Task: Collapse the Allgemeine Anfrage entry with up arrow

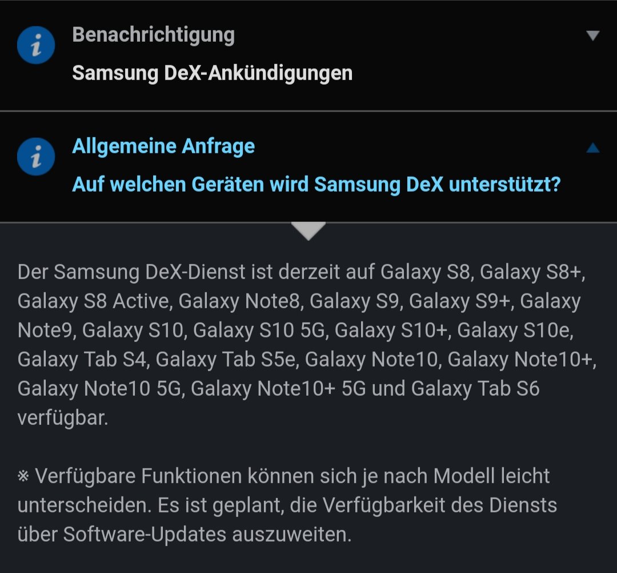Action: coord(592,148)
